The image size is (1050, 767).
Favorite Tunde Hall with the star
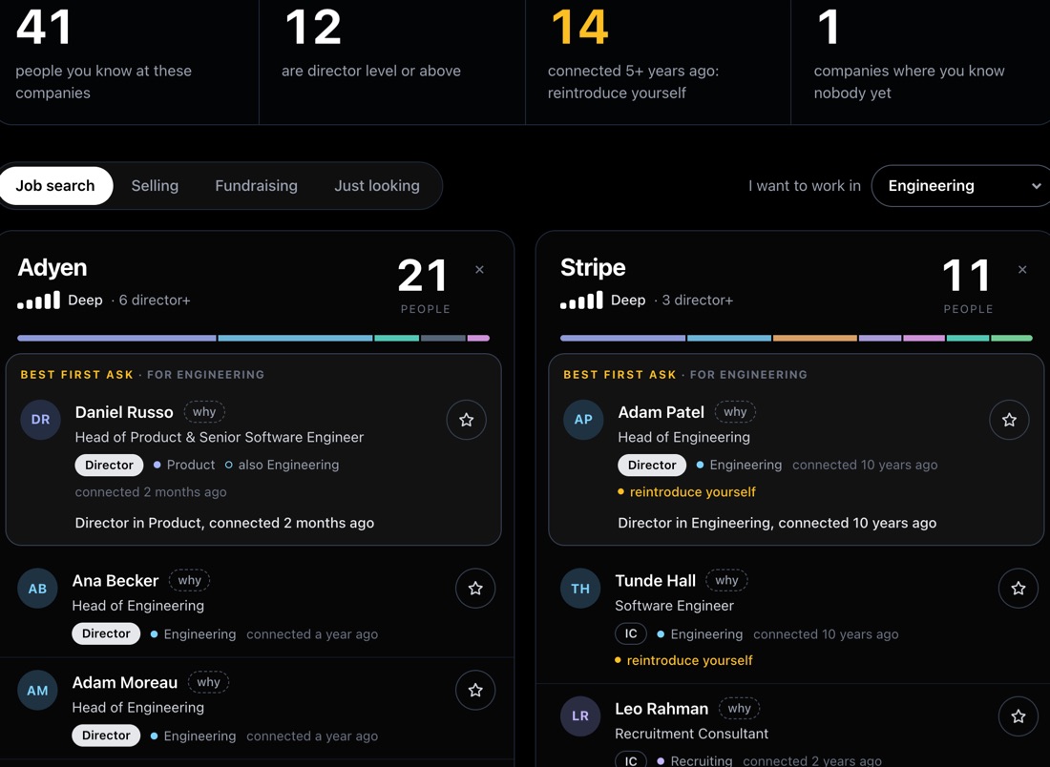(x=1018, y=589)
